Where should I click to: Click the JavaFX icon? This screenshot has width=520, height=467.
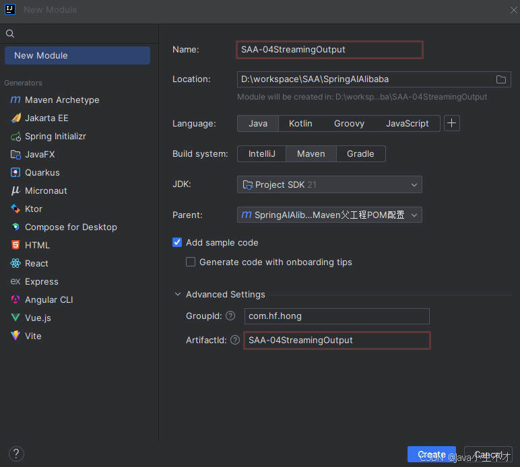click(15, 154)
